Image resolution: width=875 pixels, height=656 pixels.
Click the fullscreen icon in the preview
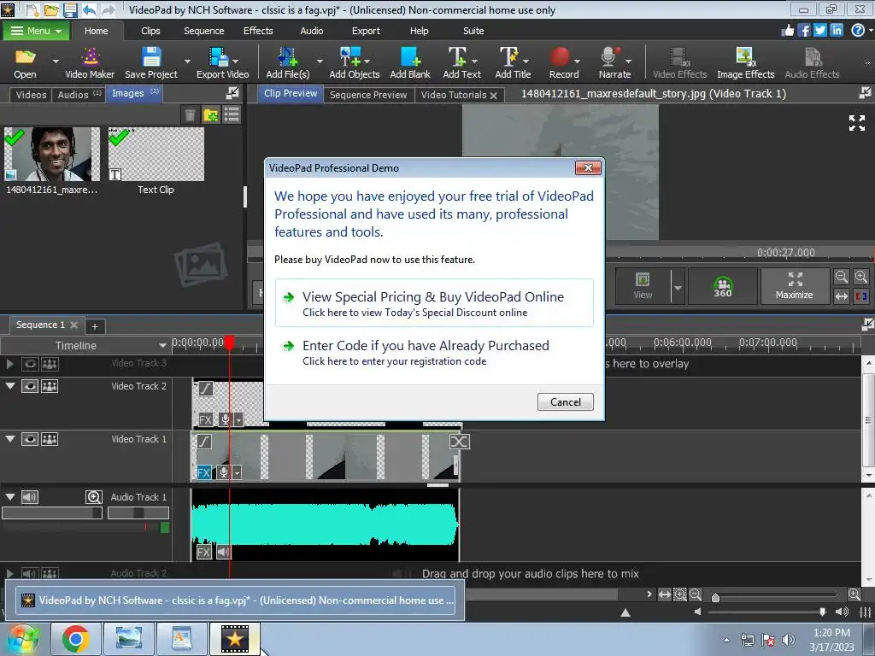[856, 123]
